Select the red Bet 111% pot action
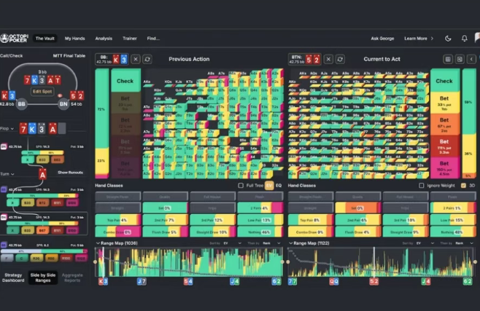 click(x=444, y=145)
